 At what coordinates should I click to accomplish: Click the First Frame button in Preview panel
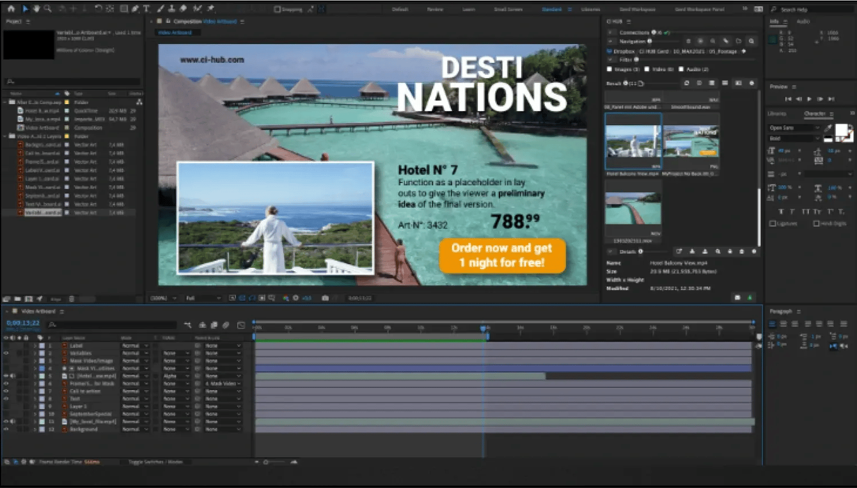[x=788, y=99]
